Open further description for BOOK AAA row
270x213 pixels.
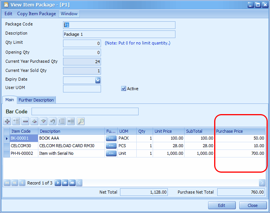111,138
